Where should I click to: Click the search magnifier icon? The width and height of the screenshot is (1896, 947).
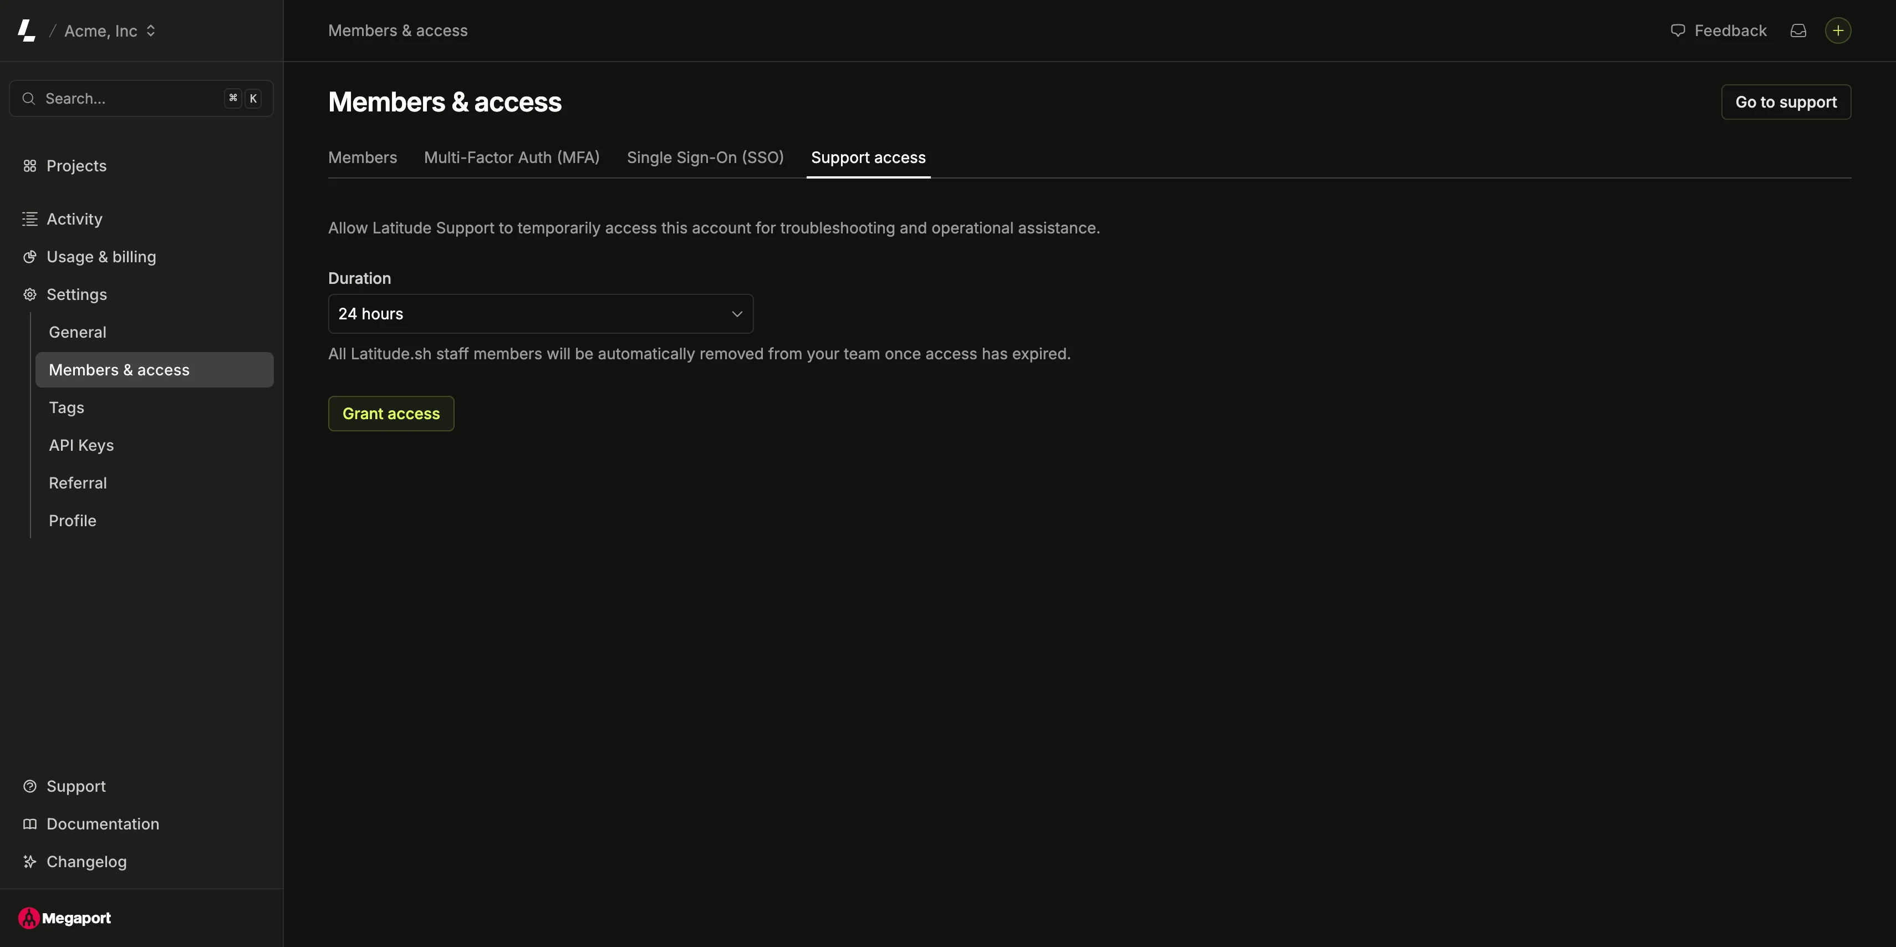coord(29,99)
